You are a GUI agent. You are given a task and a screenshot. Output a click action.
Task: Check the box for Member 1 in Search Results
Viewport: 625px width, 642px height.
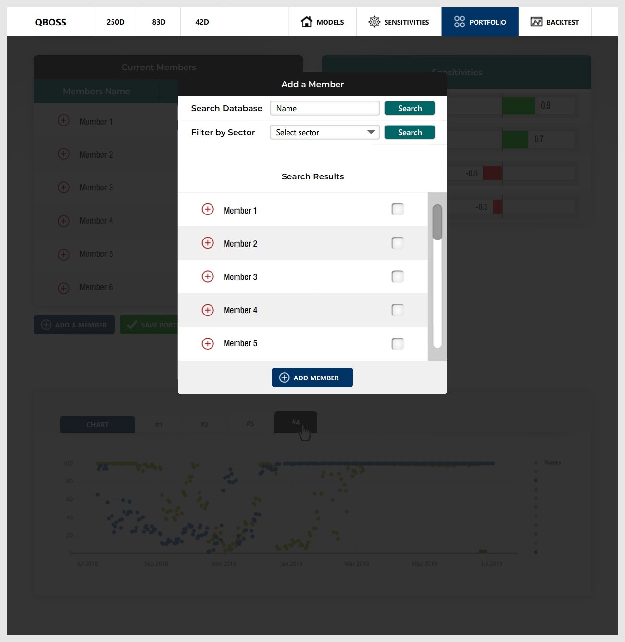pyautogui.click(x=398, y=209)
